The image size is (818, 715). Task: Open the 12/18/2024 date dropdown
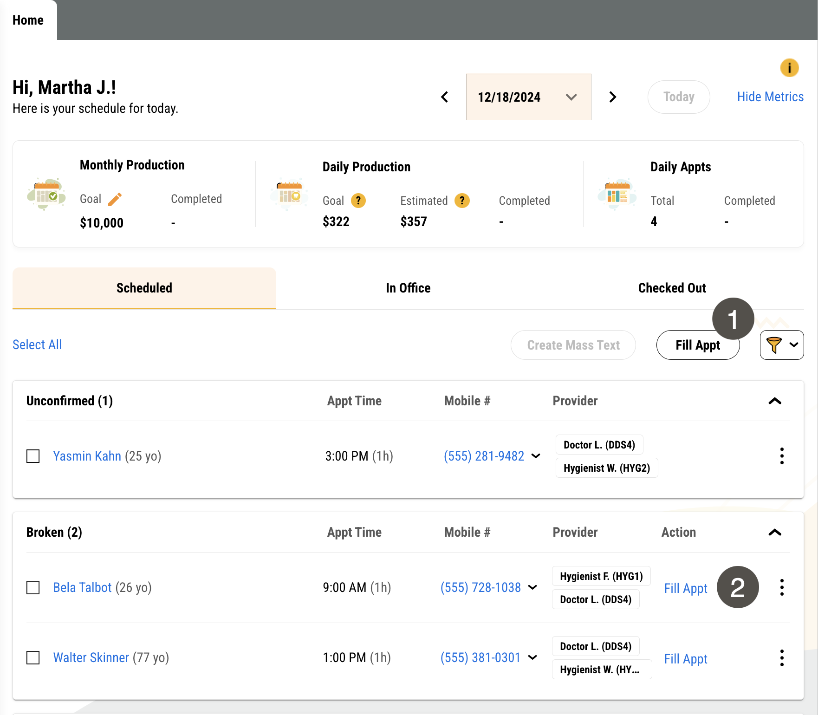(x=528, y=97)
